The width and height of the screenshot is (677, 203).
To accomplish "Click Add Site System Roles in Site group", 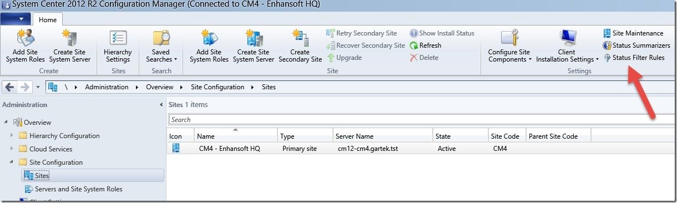I will [209, 46].
